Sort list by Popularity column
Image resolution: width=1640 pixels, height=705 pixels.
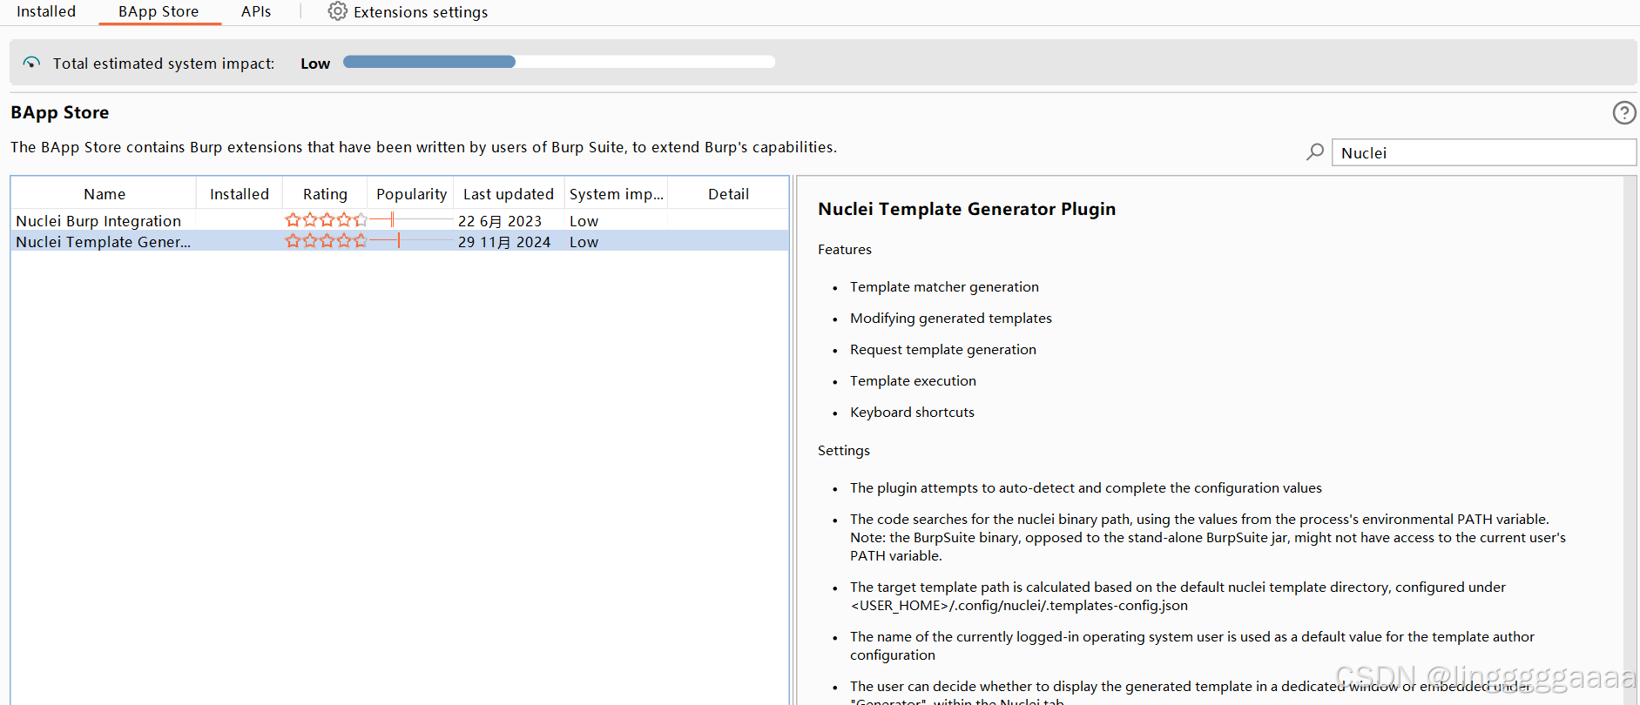tap(411, 194)
